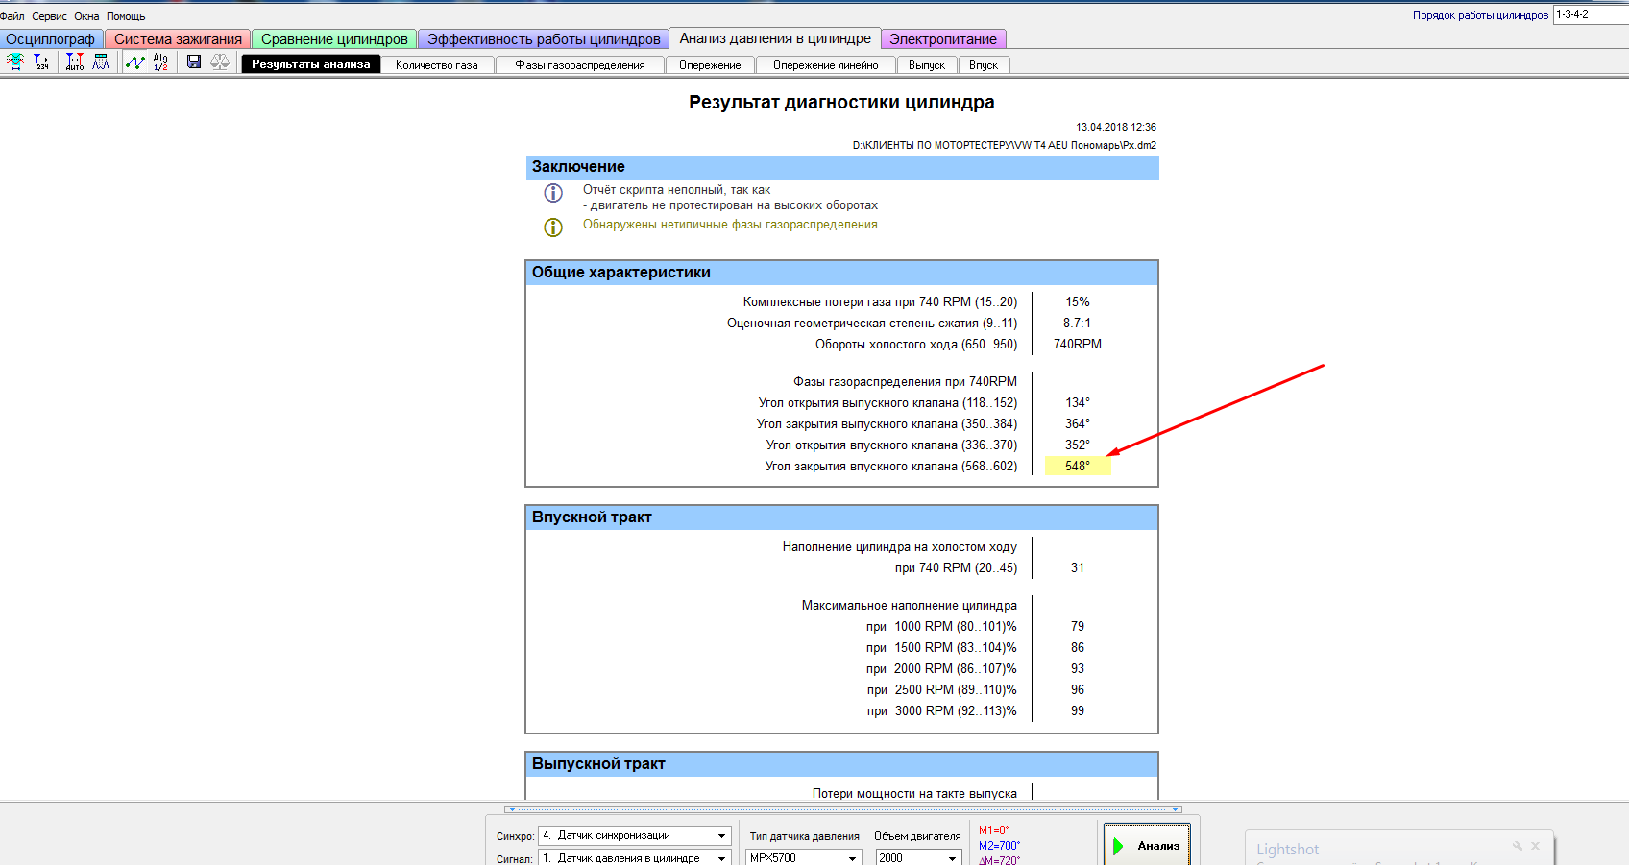Image resolution: width=1629 pixels, height=865 pixels.
Task: Click the floppy disk save icon
Action: [194, 61]
